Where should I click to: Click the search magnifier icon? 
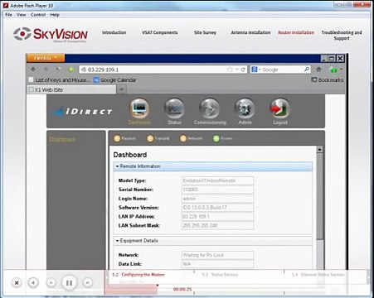click(306, 70)
